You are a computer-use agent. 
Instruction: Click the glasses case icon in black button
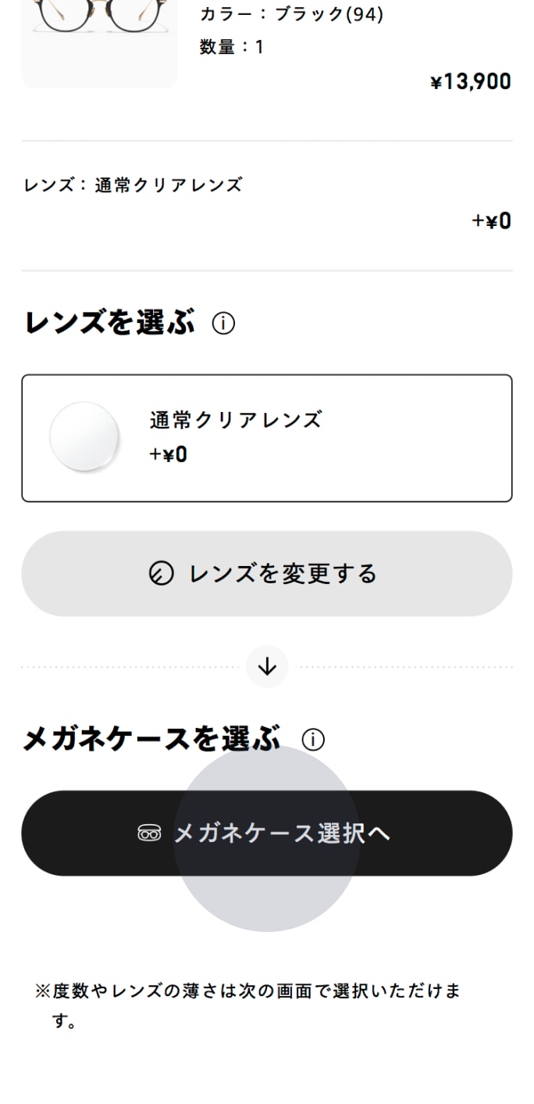tap(149, 833)
